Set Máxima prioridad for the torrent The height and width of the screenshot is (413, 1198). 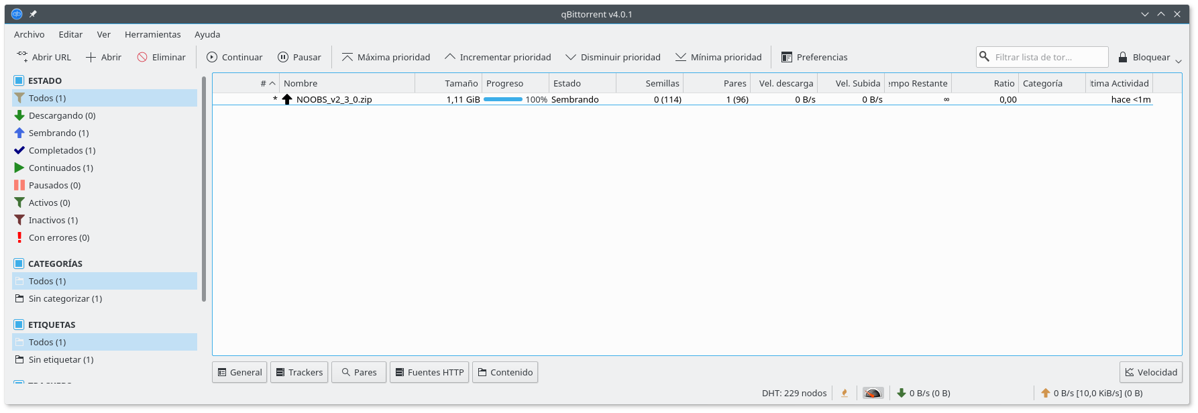click(x=386, y=57)
